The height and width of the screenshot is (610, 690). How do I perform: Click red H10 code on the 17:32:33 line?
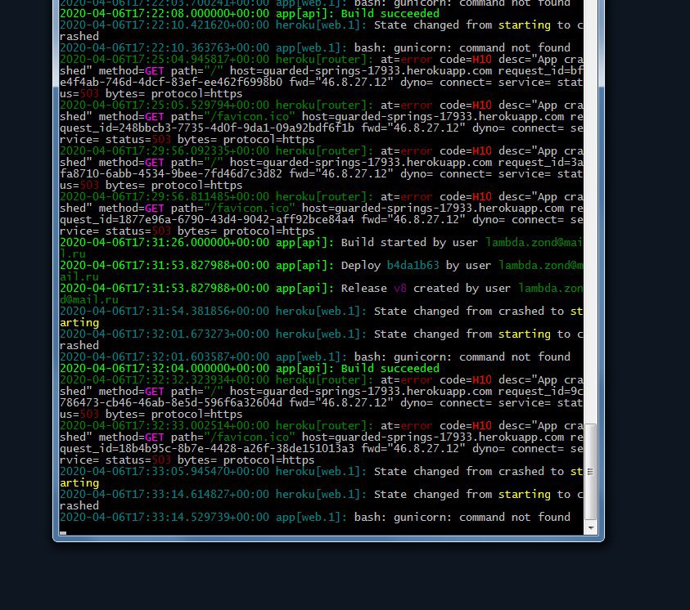click(482, 425)
